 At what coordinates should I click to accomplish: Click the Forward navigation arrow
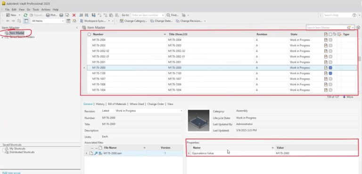click(13, 21)
